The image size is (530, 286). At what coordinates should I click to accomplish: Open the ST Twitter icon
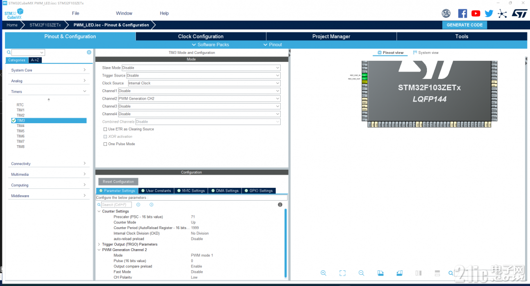click(x=489, y=14)
